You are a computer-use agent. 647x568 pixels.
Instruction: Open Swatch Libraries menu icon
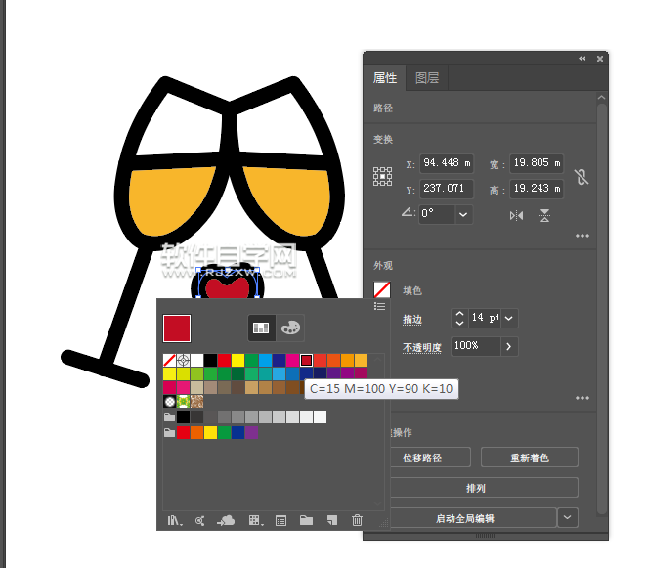coord(175,520)
